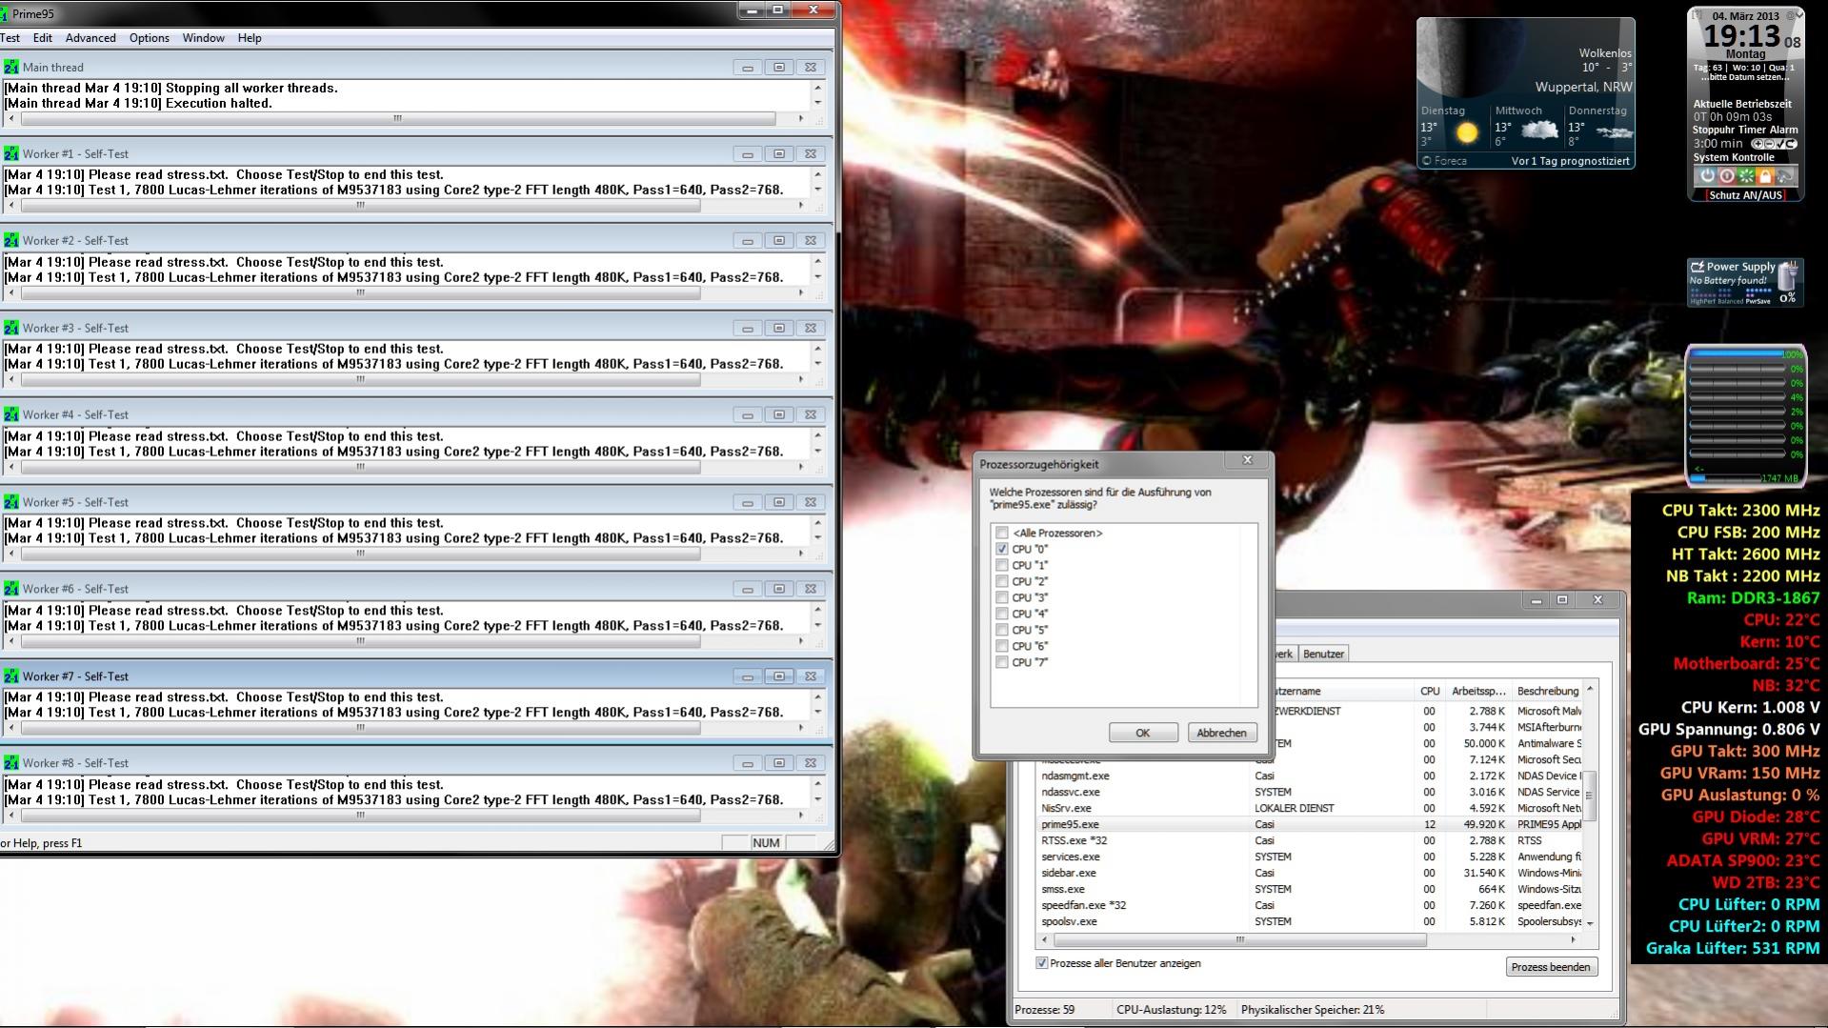Click the Worker #3 Self-Test window icon
This screenshot has width=1828, height=1028.
(10, 328)
